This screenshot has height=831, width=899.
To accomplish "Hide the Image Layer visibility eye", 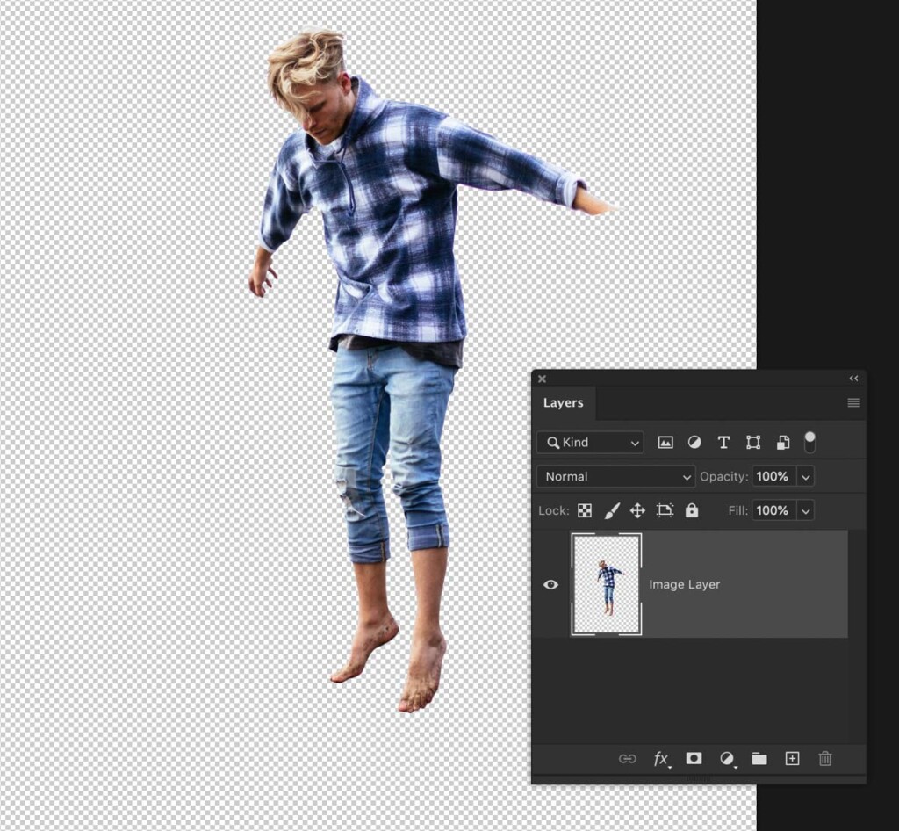I will tap(550, 584).
